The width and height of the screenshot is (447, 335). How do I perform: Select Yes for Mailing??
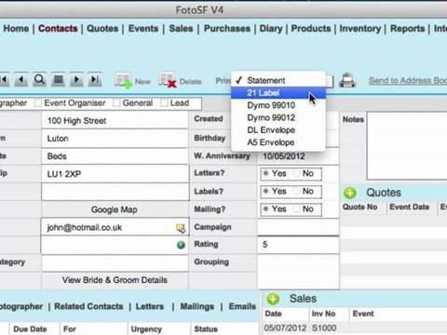pyautogui.click(x=265, y=208)
